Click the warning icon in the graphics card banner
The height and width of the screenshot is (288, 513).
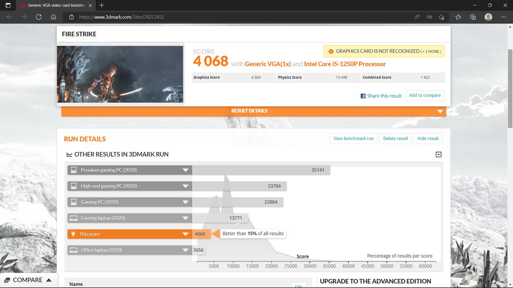(331, 51)
